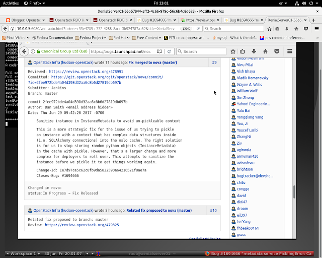Click the inner browser search field
The image size is (322, 258).
tap(201, 51)
